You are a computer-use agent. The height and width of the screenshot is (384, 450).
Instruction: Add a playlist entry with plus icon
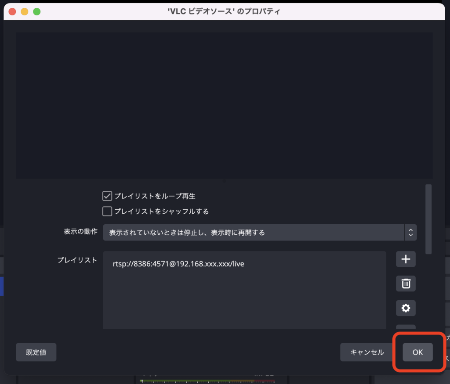(x=406, y=259)
